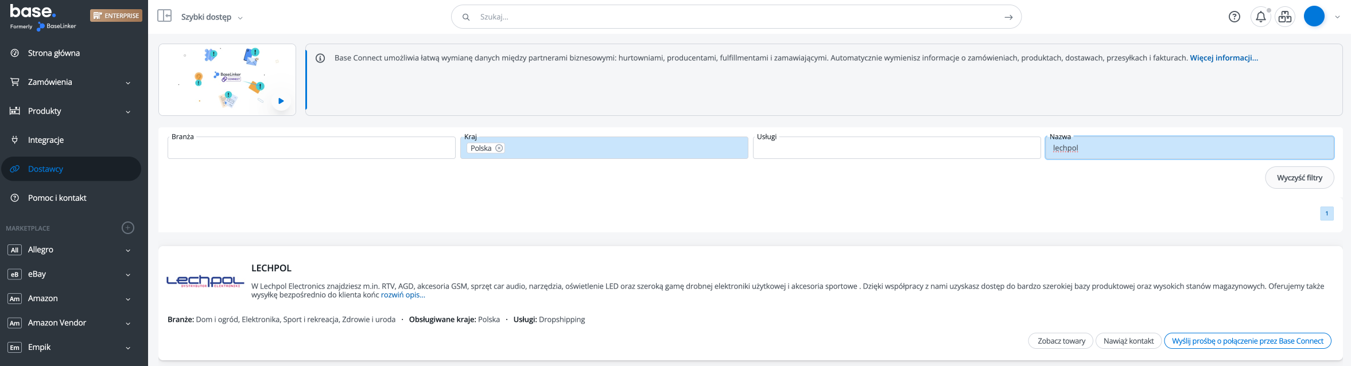Add a marketplace with plus icon
The height and width of the screenshot is (366, 1351).
pos(128,228)
